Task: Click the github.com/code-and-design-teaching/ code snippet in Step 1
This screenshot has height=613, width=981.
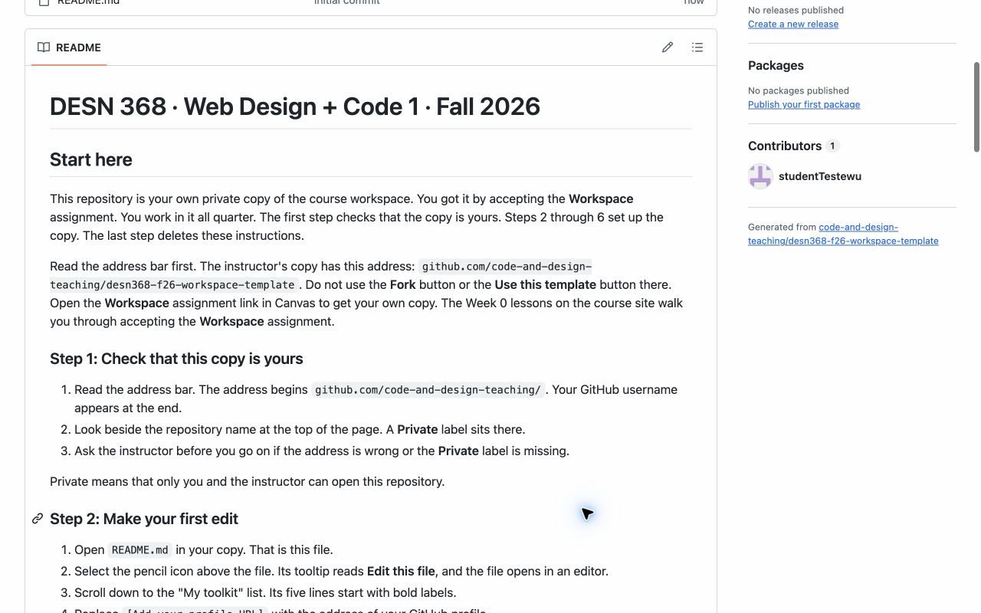Action: click(x=428, y=389)
